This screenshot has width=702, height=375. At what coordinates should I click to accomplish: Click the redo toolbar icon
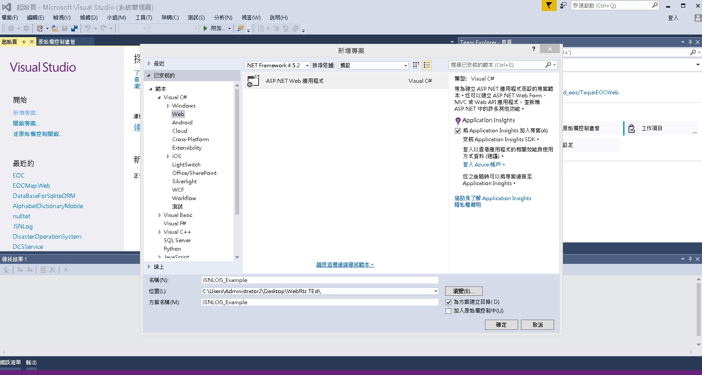coord(103,28)
